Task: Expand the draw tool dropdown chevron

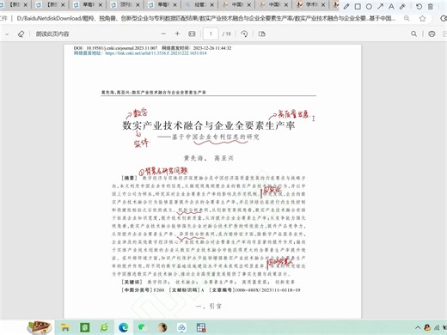Action: coord(7,34)
